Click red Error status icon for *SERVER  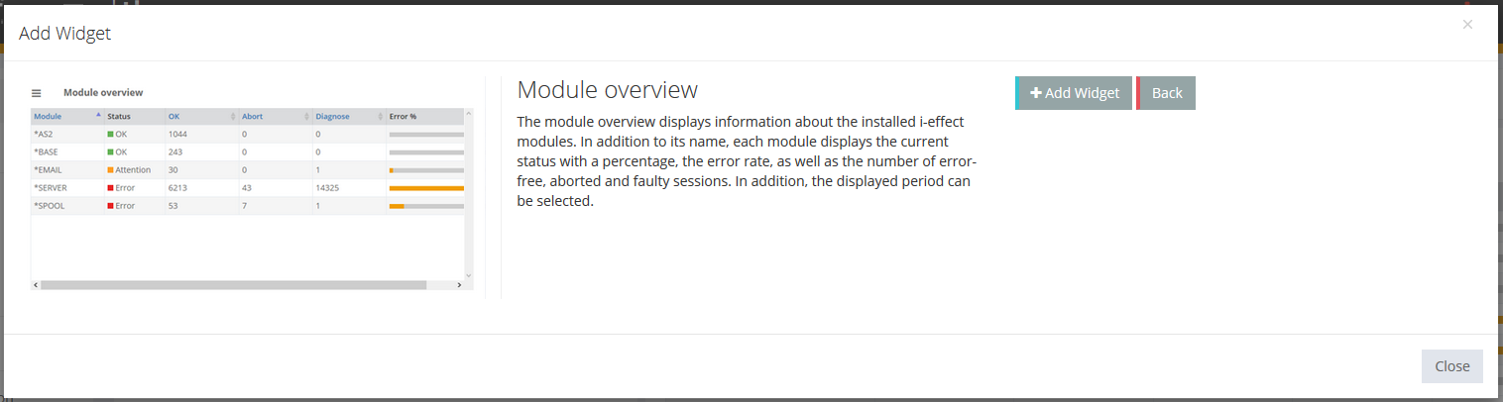point(111,188)
